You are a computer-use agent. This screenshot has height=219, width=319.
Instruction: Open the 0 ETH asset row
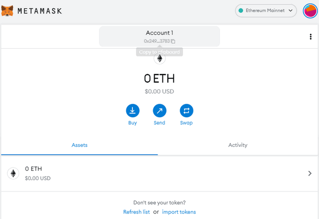point(159,173)
